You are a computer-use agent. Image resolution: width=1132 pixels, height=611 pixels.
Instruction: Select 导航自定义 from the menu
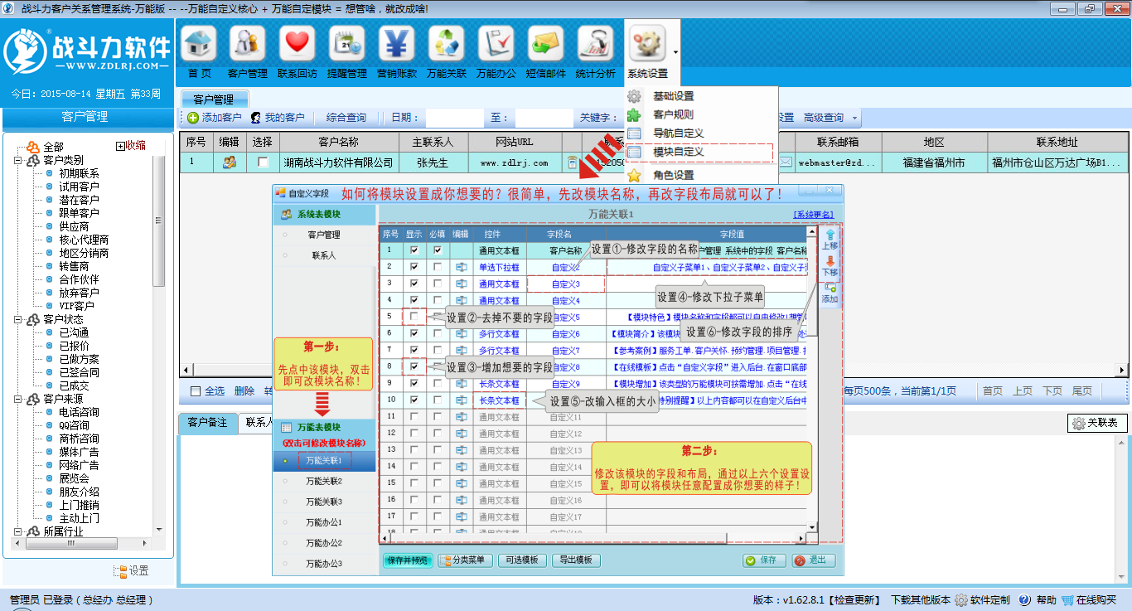678,133
